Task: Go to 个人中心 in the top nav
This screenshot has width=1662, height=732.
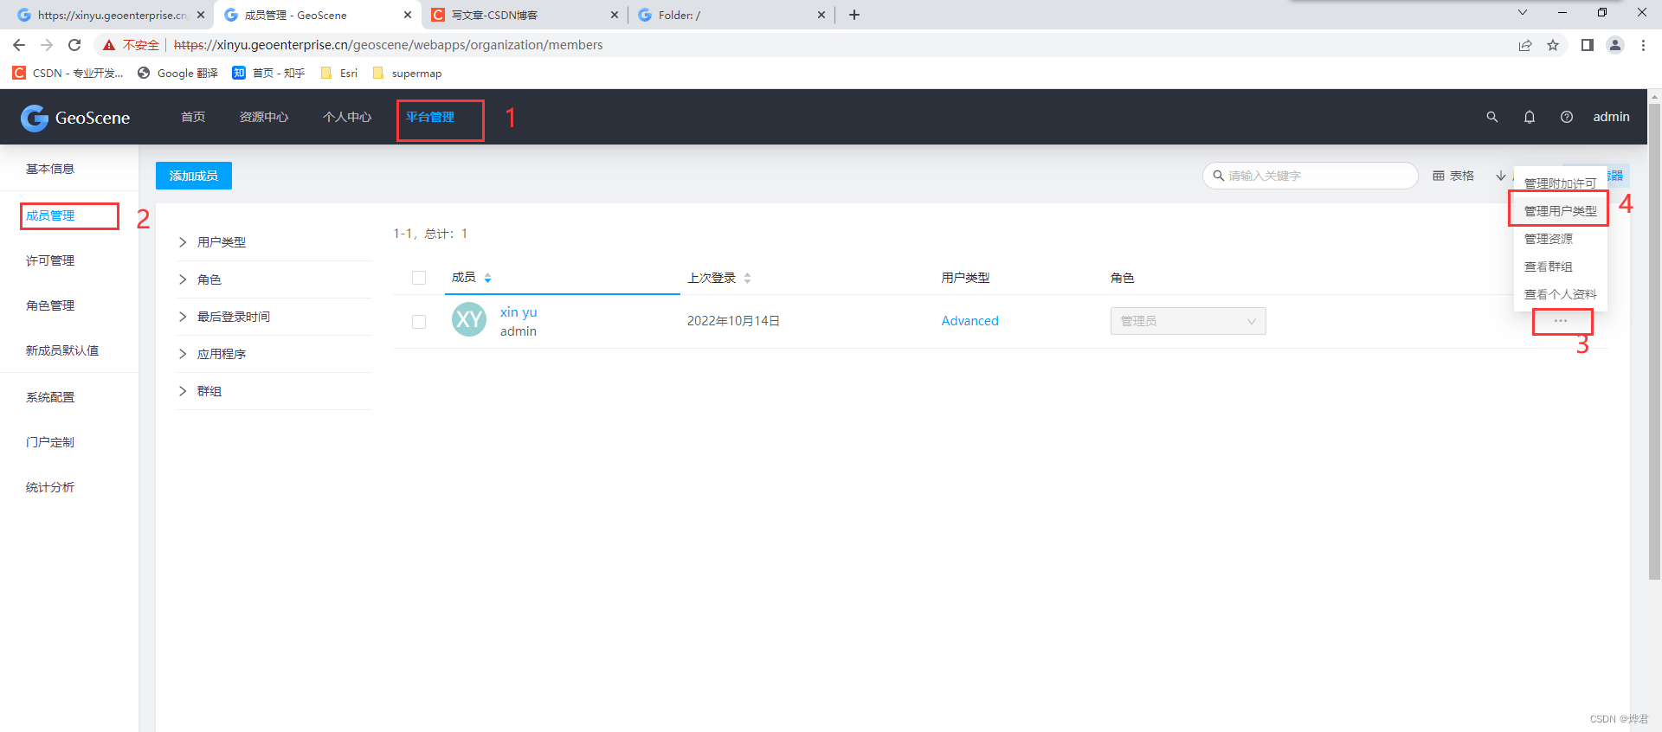Action: tap(347, 117)
